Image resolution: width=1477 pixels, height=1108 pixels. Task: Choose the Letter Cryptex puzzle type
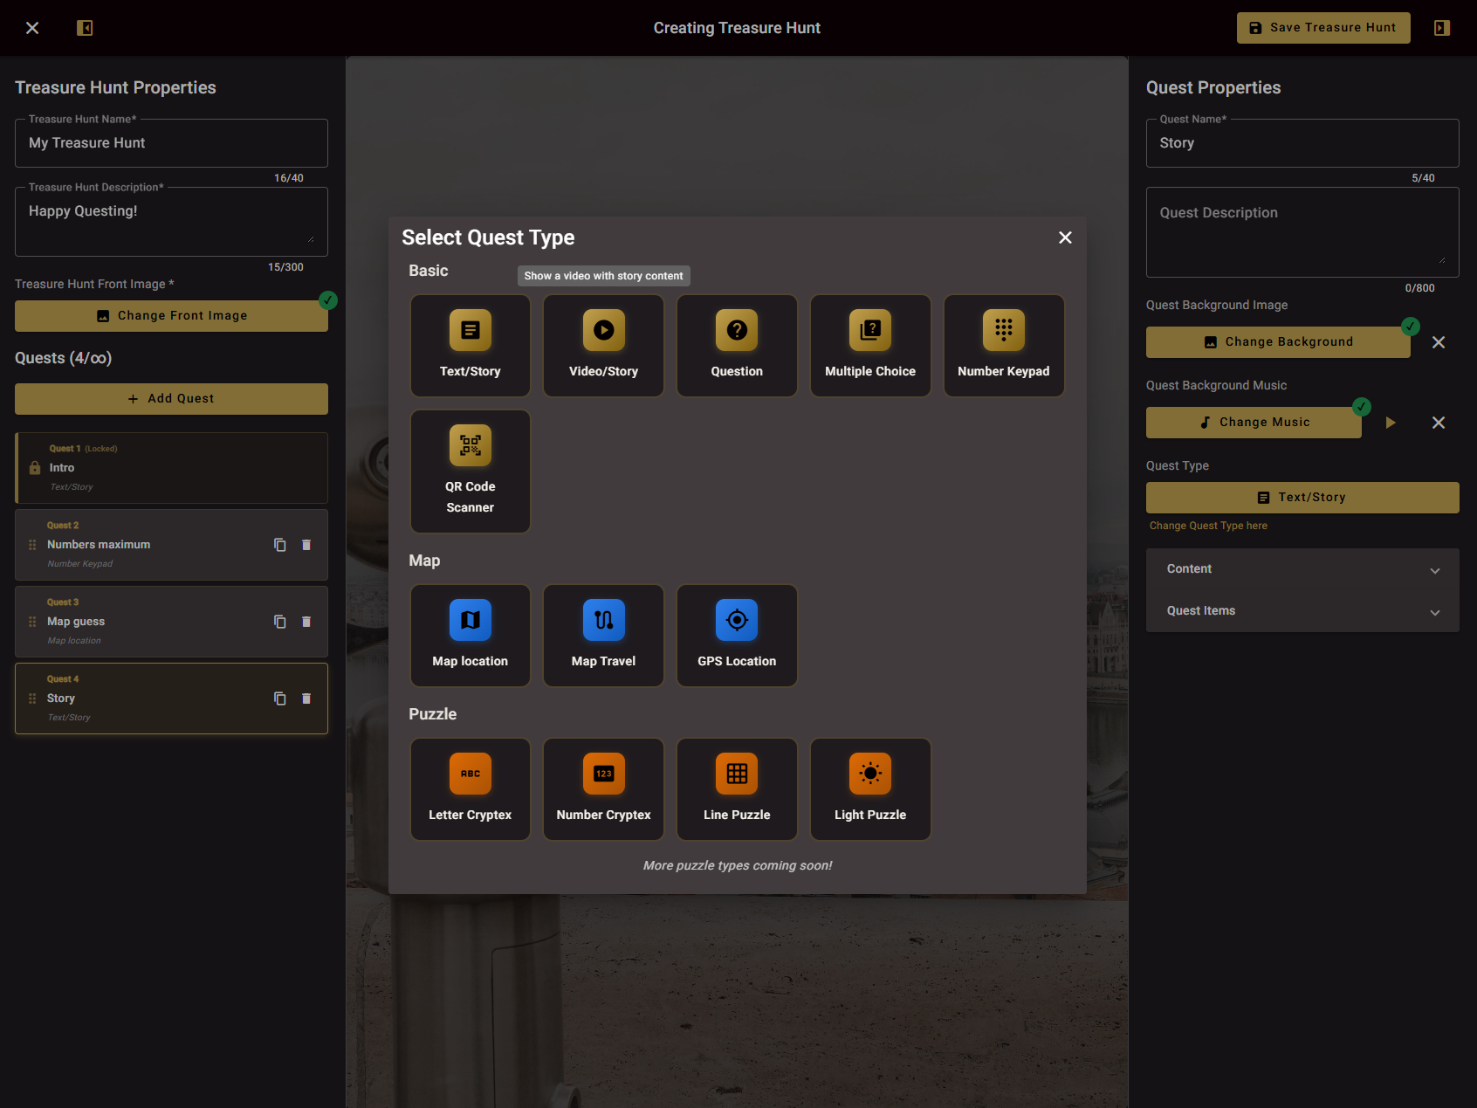point(470,788)
